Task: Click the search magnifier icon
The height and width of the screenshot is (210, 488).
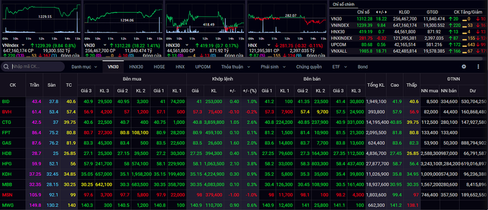Action: [x=6, y=67]
